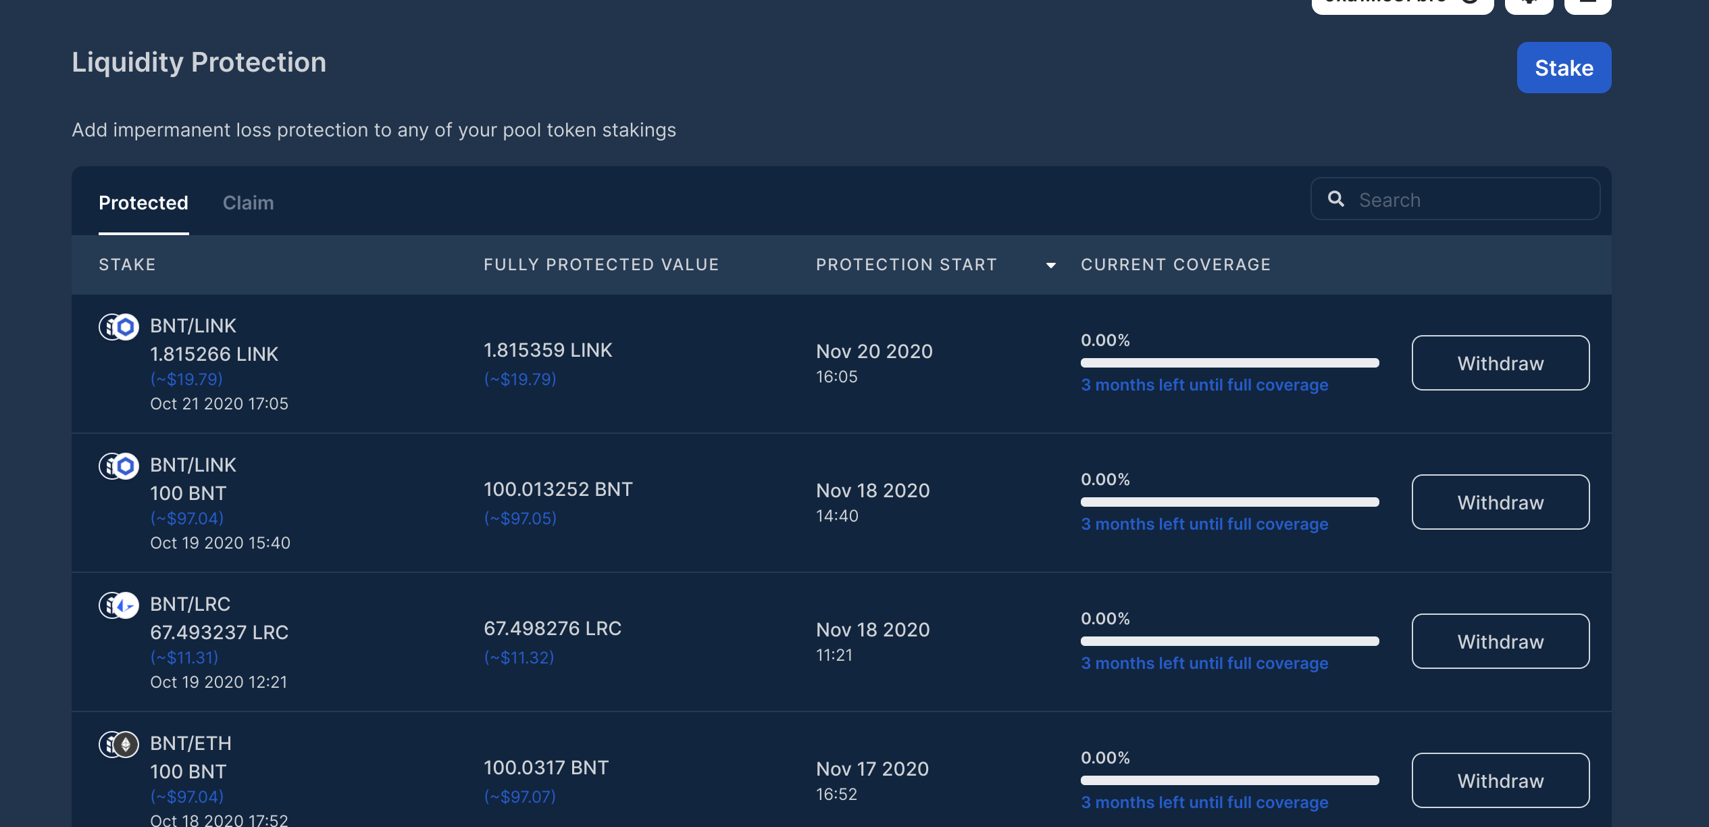Screen dimensions: 1709x827
Task: Click the (~$19.79) value link on the first stake
Action: pyautogui.click(x=186, y=379)
